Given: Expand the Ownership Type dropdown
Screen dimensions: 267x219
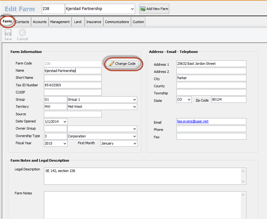Looking at the screenshot, I should click(x=134, y=136).
